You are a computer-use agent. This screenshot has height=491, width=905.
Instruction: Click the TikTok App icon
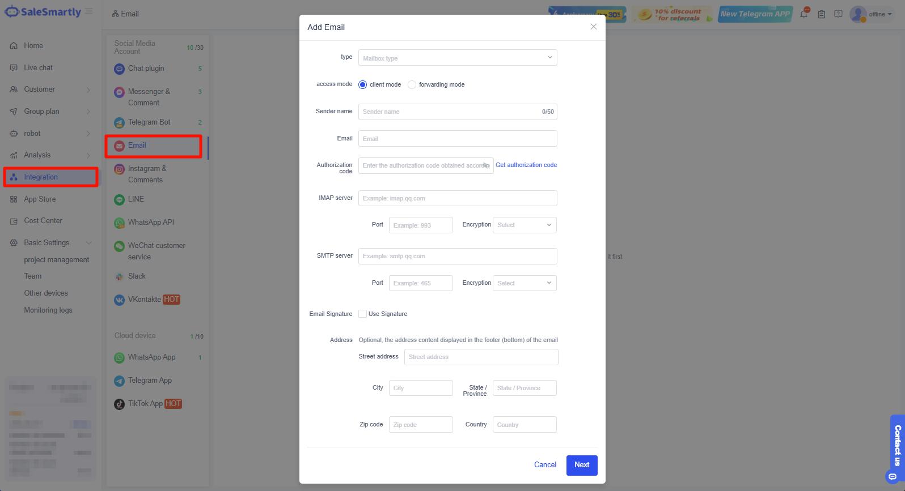[119, 404]
